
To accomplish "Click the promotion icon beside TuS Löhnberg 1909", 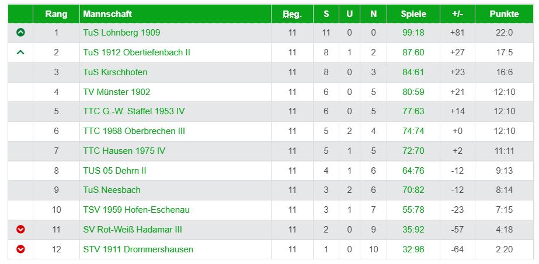I will (20, 33).
